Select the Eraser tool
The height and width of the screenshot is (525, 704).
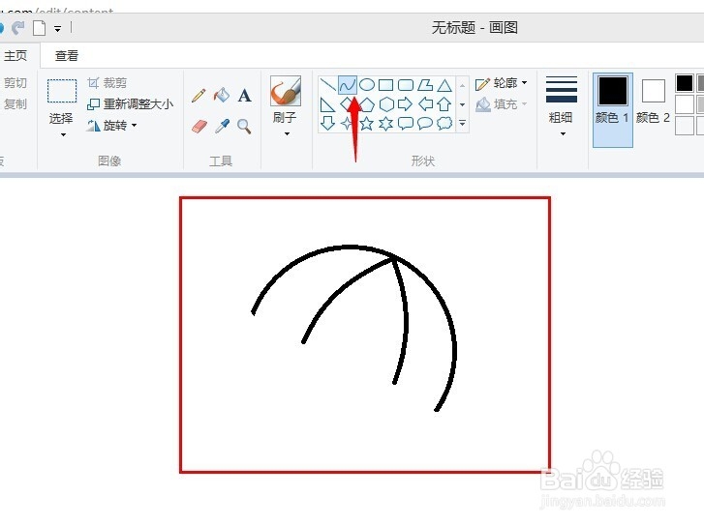click(199, 127)
